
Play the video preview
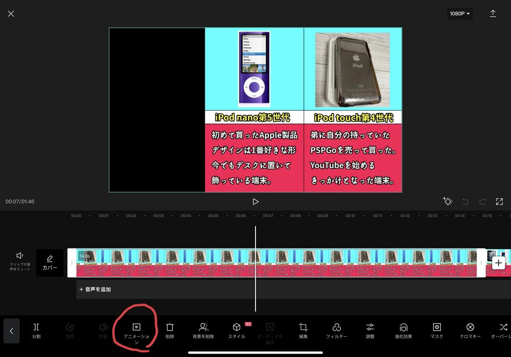pos(255,202)
